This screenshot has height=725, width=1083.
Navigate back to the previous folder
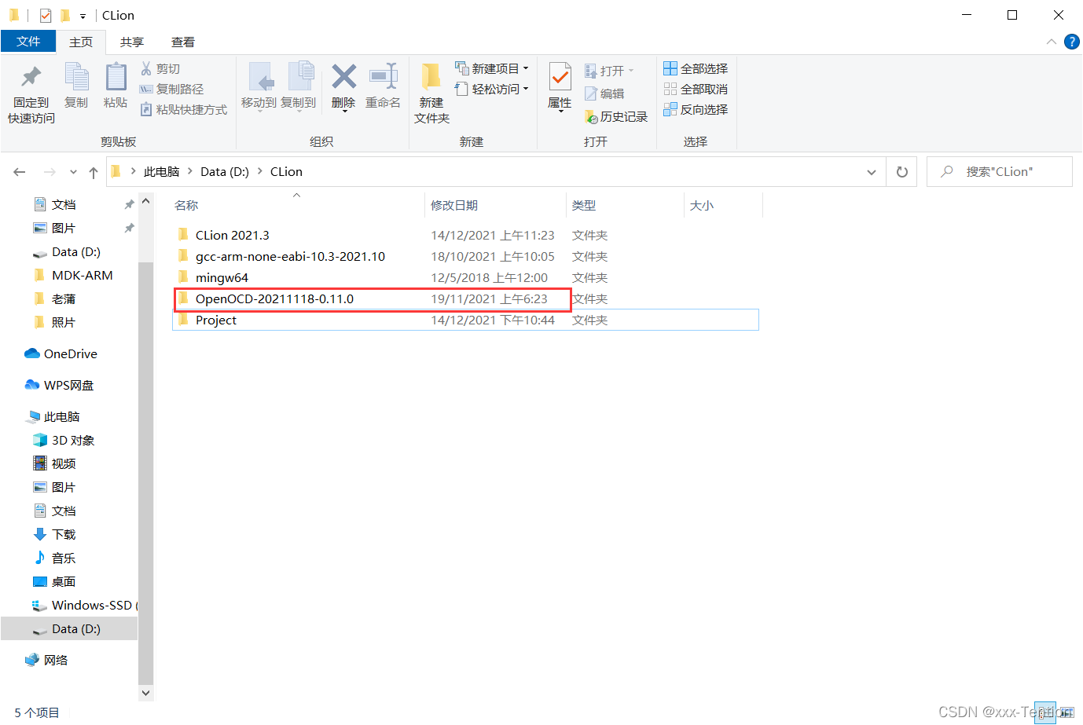[x=20, y=172]
